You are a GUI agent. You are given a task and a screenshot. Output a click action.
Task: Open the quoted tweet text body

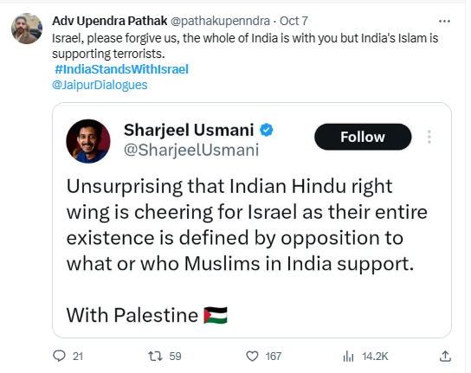tap(247, 225)
